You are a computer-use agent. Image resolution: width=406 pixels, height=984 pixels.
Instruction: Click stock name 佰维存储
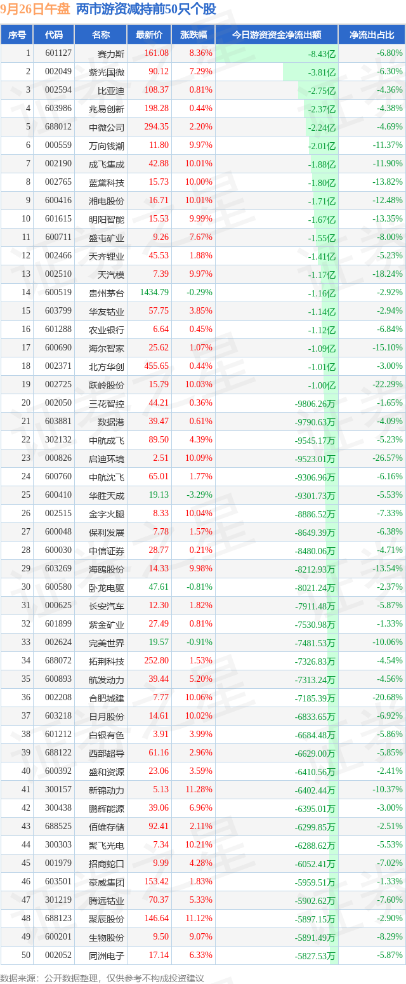pos(107,827)
